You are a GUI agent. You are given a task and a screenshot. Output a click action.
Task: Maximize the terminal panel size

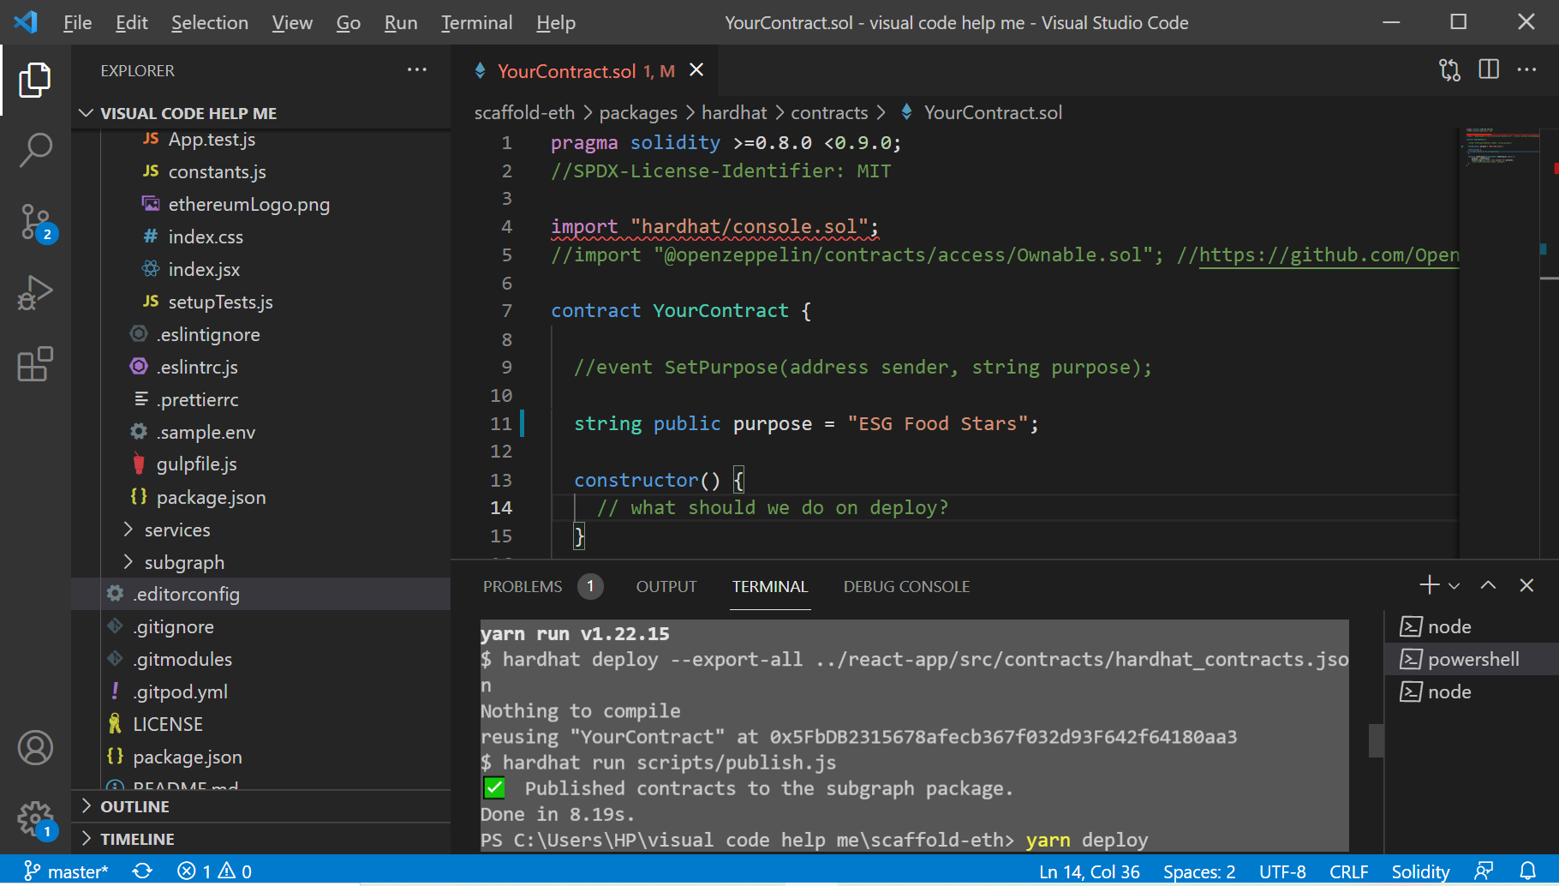coord(1488,585)
